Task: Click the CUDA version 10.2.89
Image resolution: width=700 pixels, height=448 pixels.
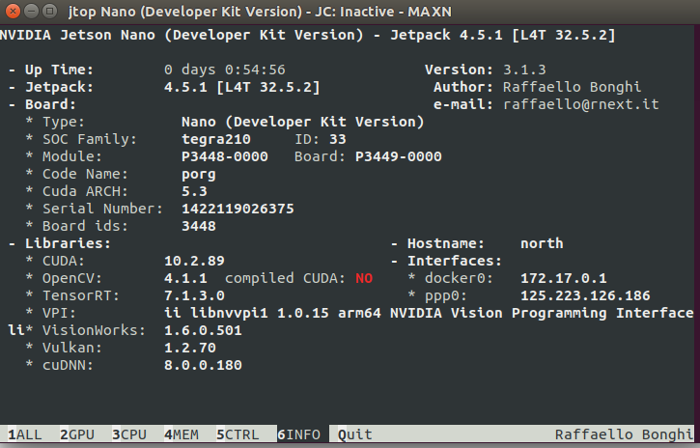Action: [x=194, y=261]
